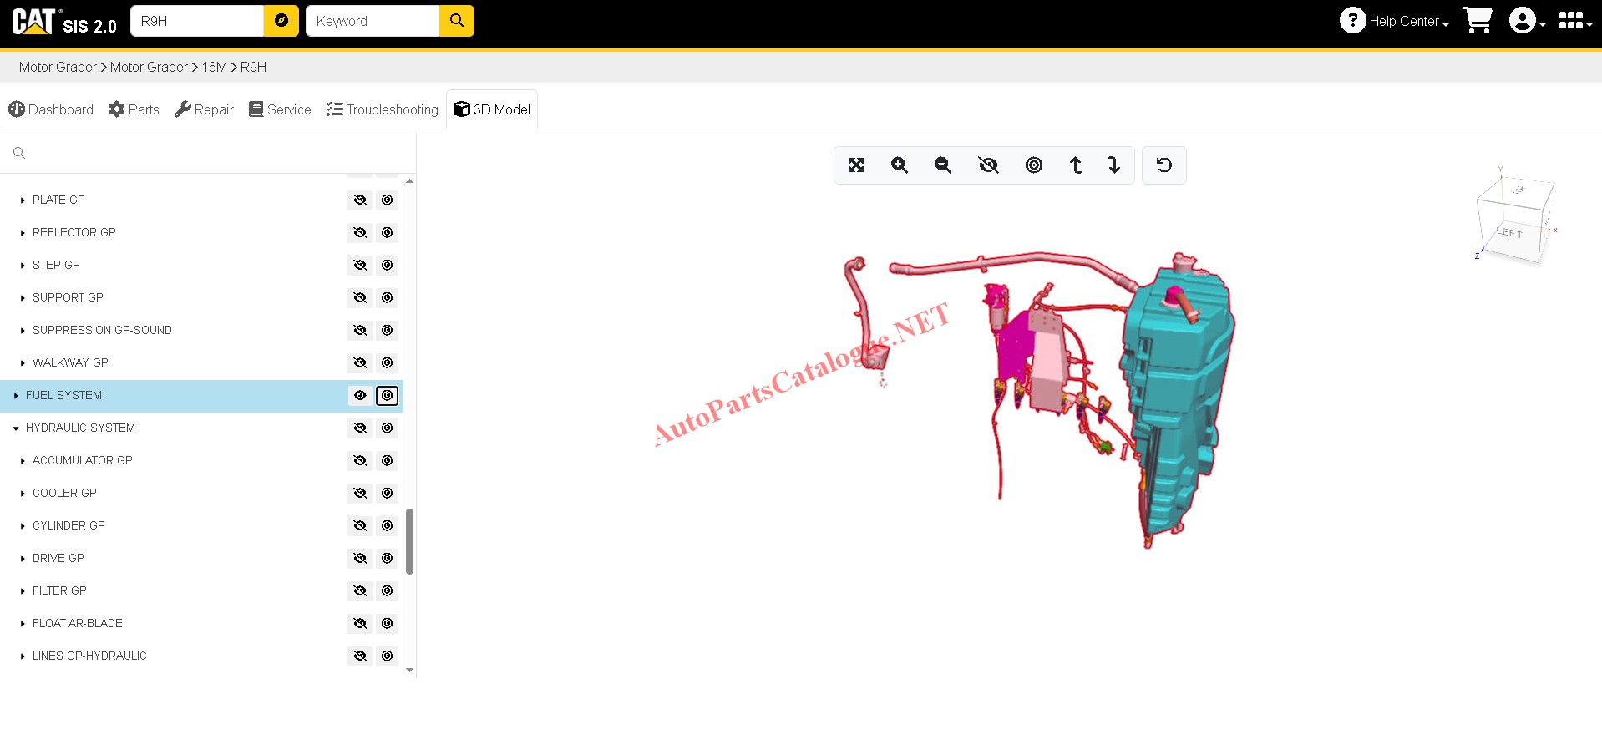
Task: Open the Repair tab
Action: point(205,109)
